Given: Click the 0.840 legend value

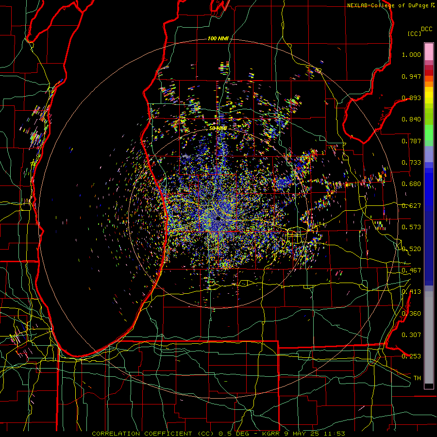Looking at the screenshot, I should click(x=411, y=119).
